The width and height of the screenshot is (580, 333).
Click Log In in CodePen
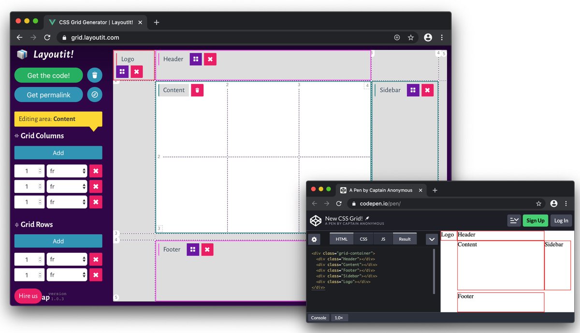click(x=561, y=220)
